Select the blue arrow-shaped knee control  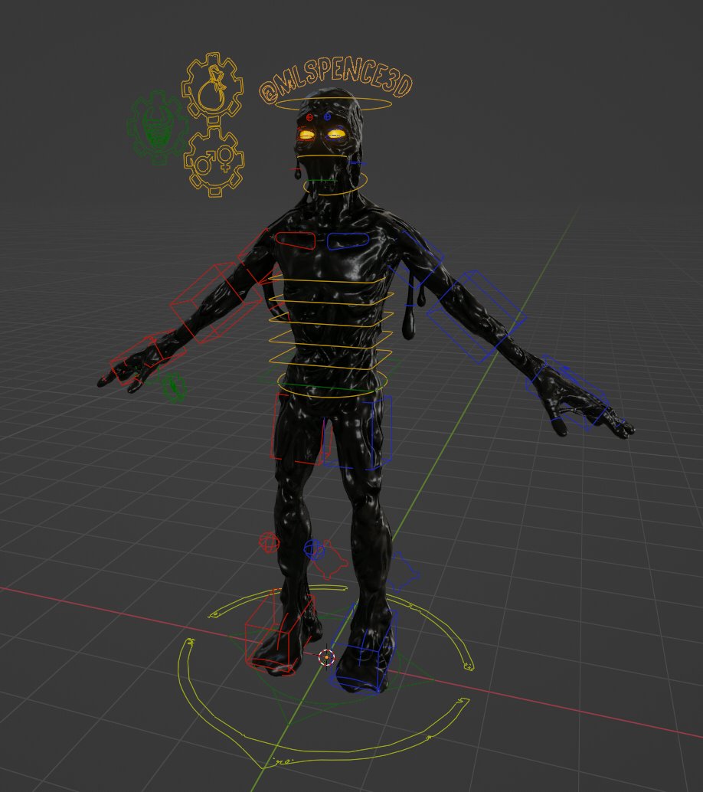pos(403,571)
